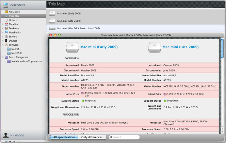Select the All specifications segment
Viewport: 226px width, 143px height.
(x=64, y=137)
